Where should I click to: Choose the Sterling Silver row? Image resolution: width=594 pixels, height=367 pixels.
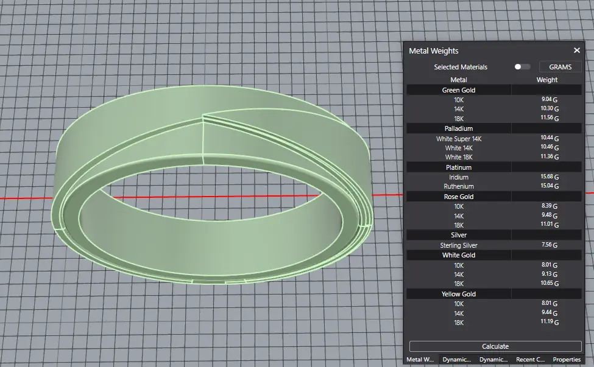(x=459, y=245)
